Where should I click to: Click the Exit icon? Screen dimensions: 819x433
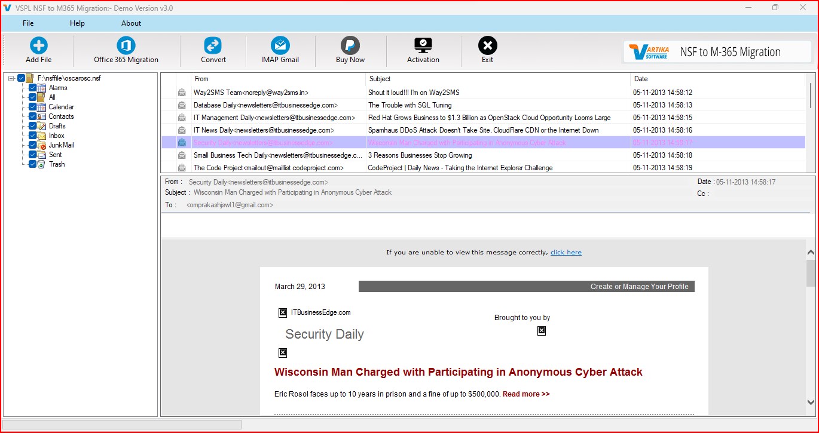tap(488, 45)
